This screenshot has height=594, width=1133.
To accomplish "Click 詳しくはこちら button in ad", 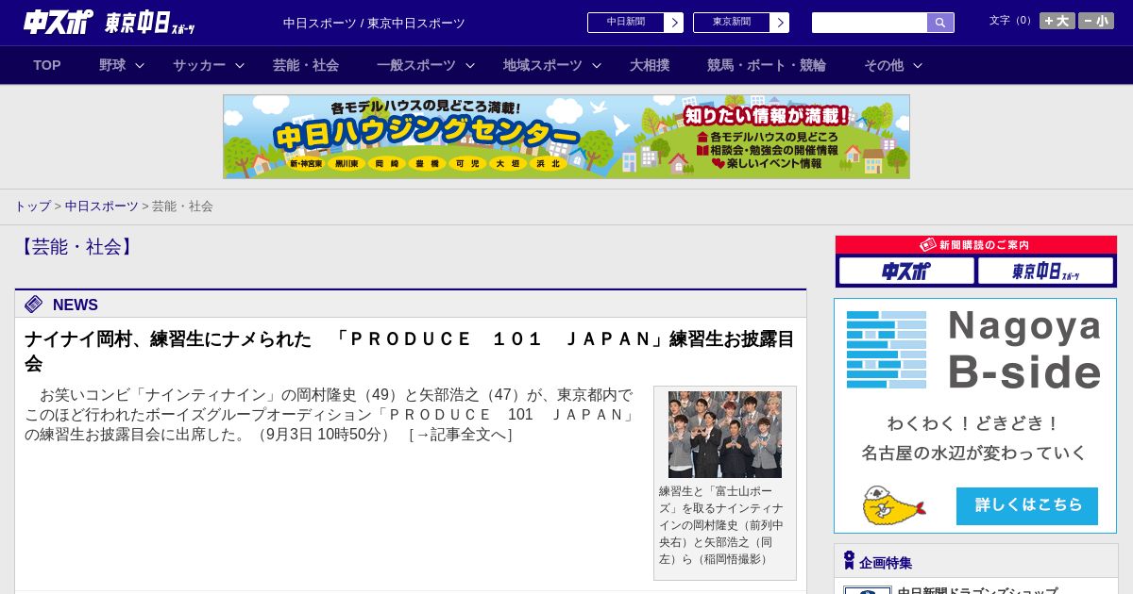I will (x=1027, y=505).
